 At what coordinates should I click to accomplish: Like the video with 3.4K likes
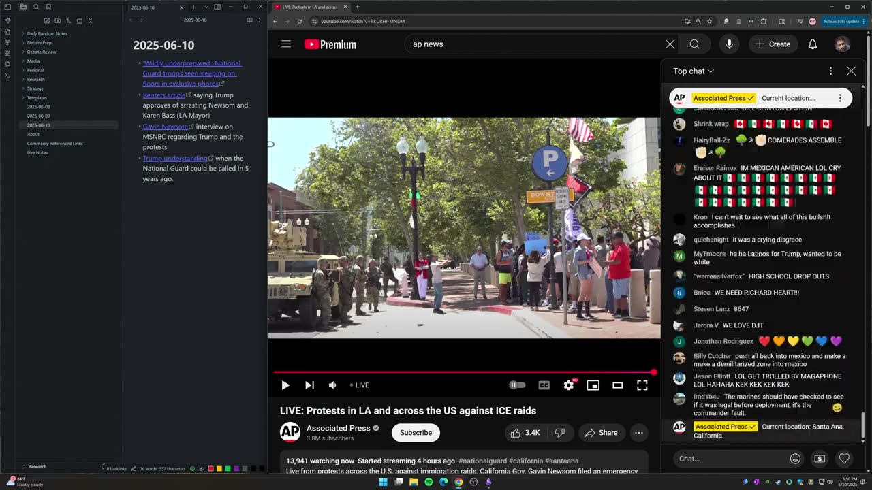point(525,433)
